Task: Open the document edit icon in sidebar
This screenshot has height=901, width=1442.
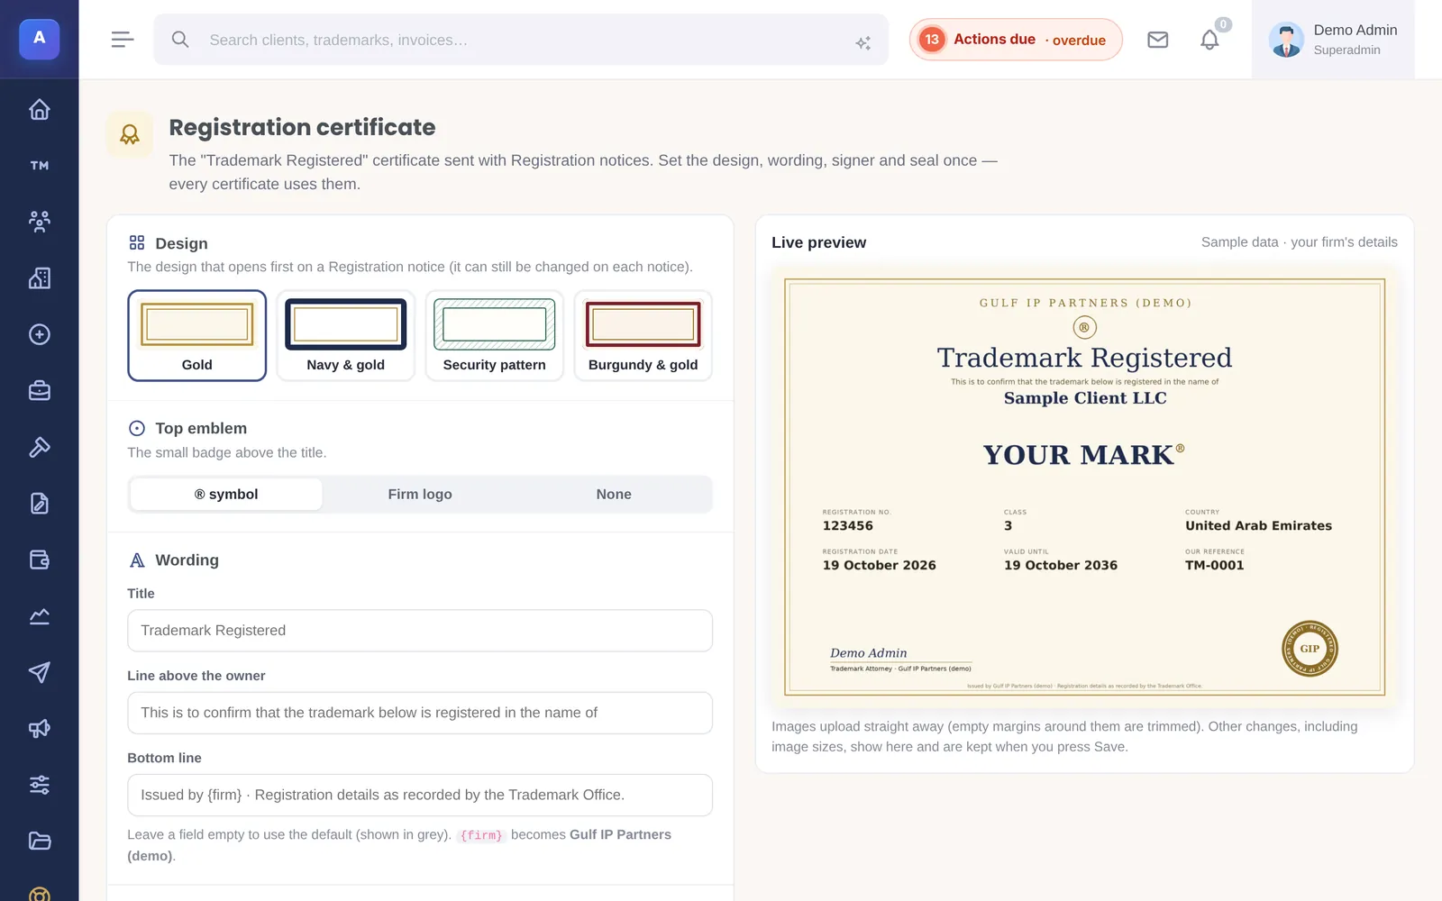Action: 40,504
